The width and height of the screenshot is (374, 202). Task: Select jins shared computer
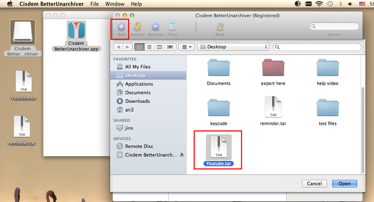(x=148, y=128)
